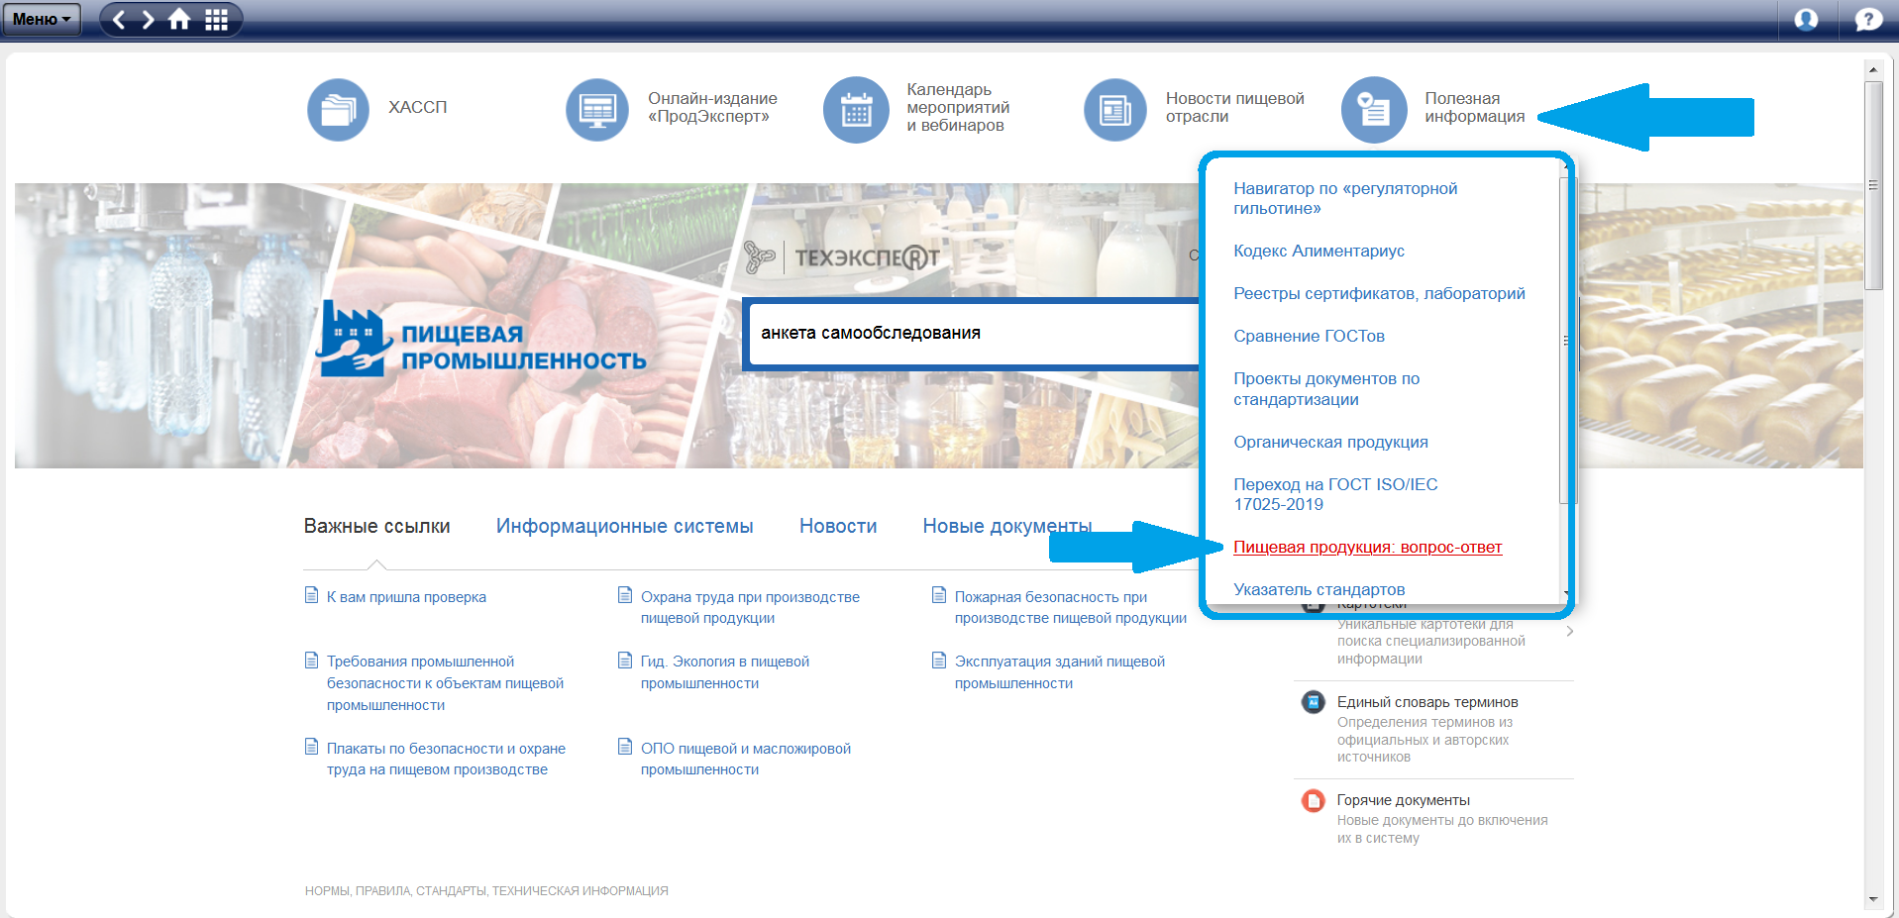This screenshot has height=918, width=1899.
Task: Select Переход на ГОСТ ISO/IEC 17025-2019
Action: (x=1335, y=494)
